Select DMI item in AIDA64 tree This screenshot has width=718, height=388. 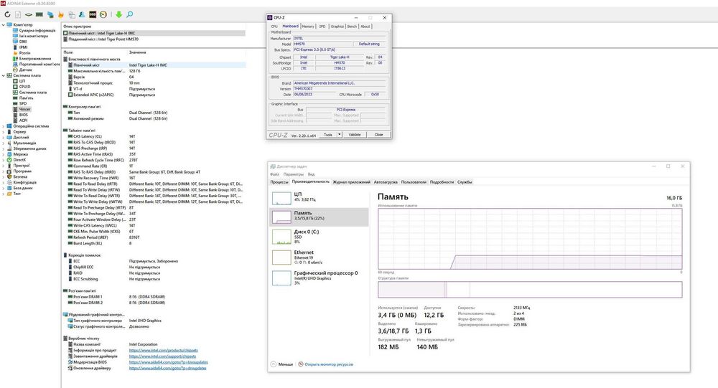(23, 42)
